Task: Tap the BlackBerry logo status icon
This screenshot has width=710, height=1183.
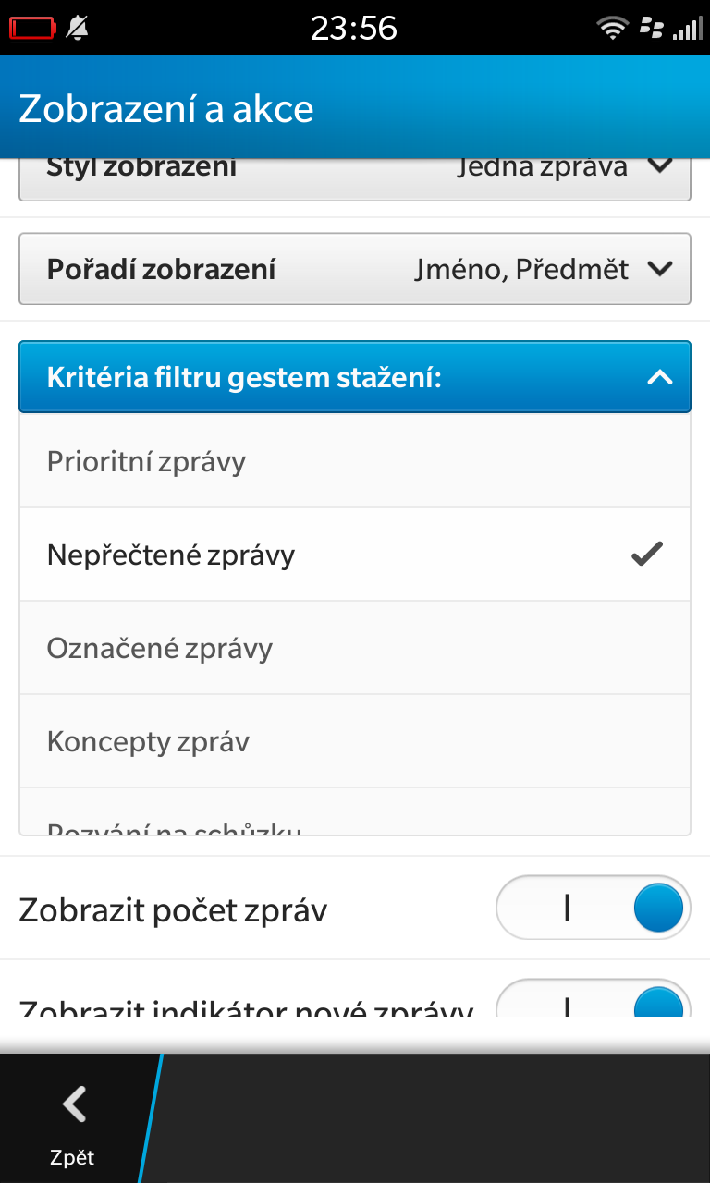Action: pyautogui.click(x=652, y=28)
